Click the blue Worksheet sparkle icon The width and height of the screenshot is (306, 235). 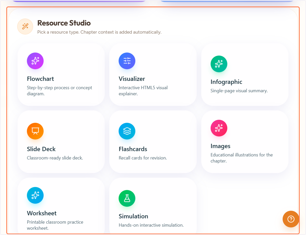coord(35,195)
